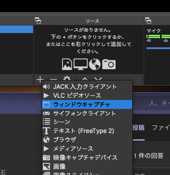Choose メディアソース from the list
The width and height of the screenshot is (170, 175).
pyautogui.click(x=87, y=149)
